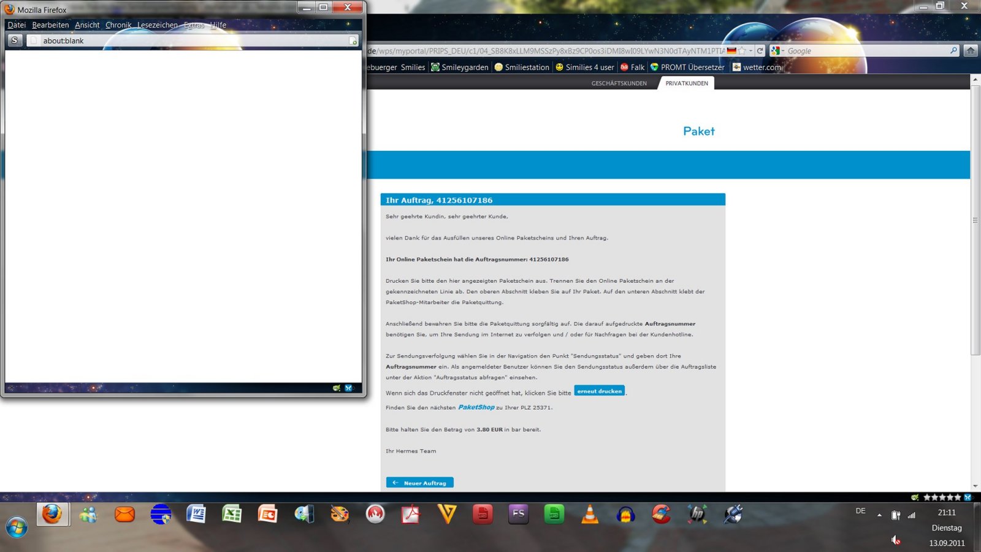Viewport: 981px width, 552px height.
Task: Click the network signal tray icon
Action: [912, 515]
